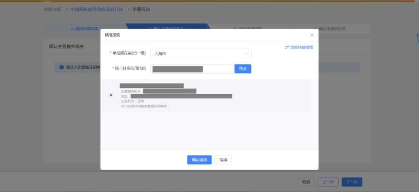The height and width of the screenshot is (192, 419).
Task: Click the swap icon beside 切换快捷搜索
Action: [x=287, y=48]
